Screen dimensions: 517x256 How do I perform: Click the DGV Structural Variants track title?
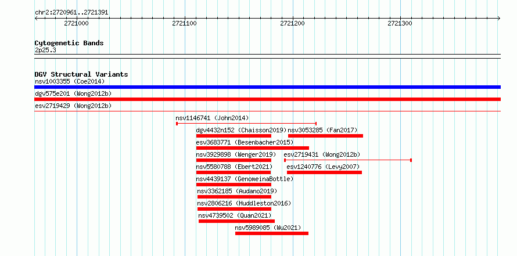(81, 74)
